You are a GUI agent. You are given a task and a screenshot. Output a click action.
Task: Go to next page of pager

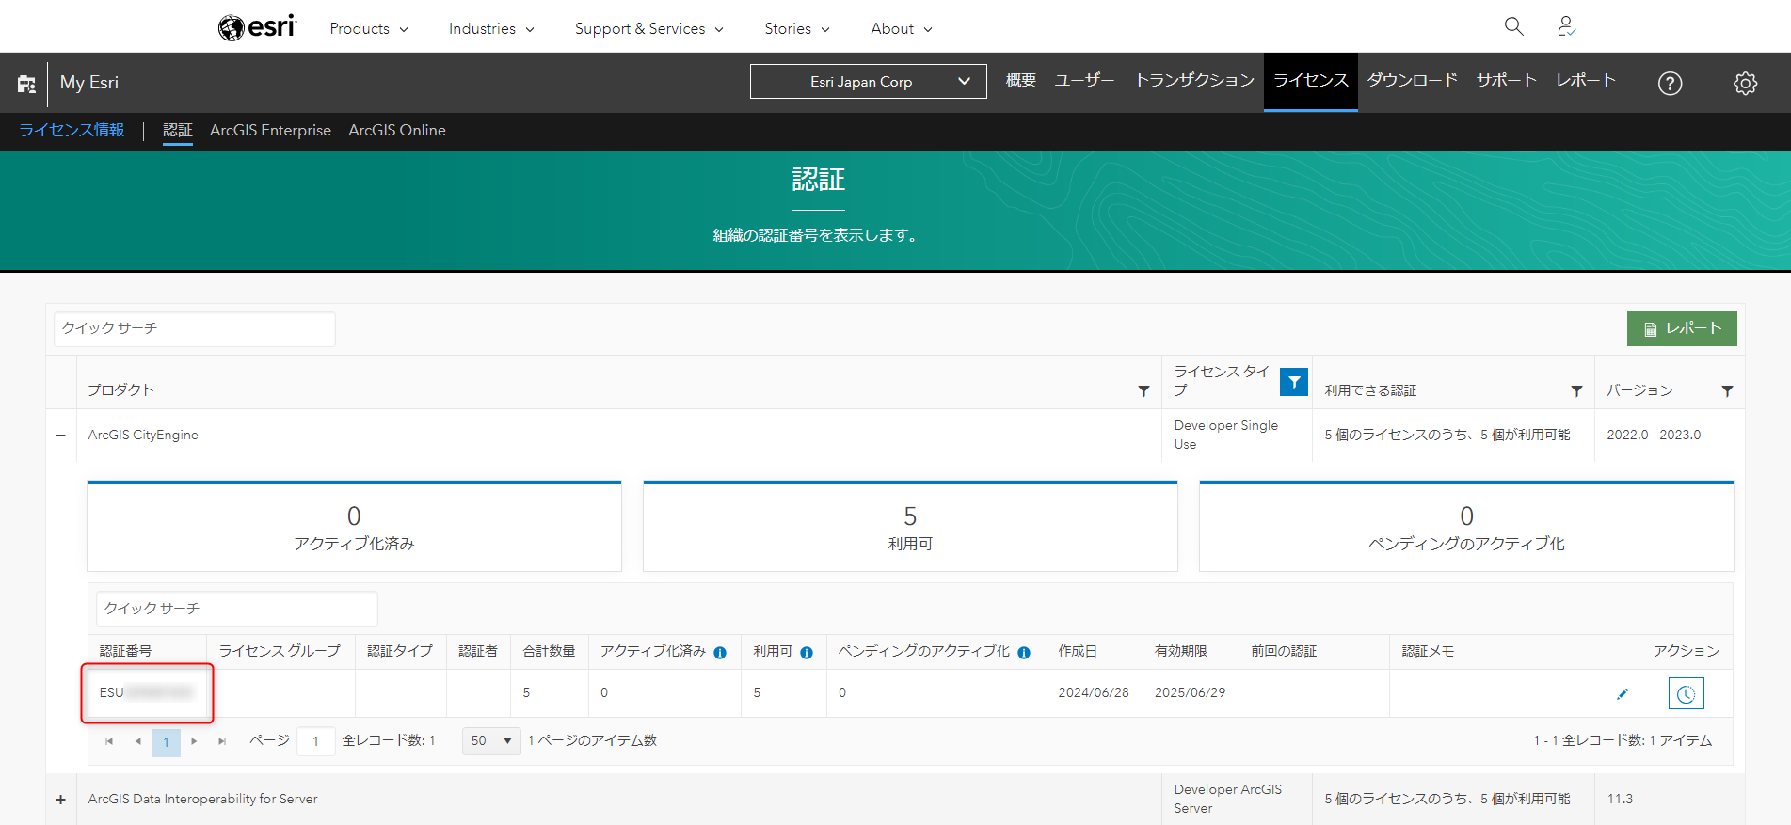(x=194, y=741)
